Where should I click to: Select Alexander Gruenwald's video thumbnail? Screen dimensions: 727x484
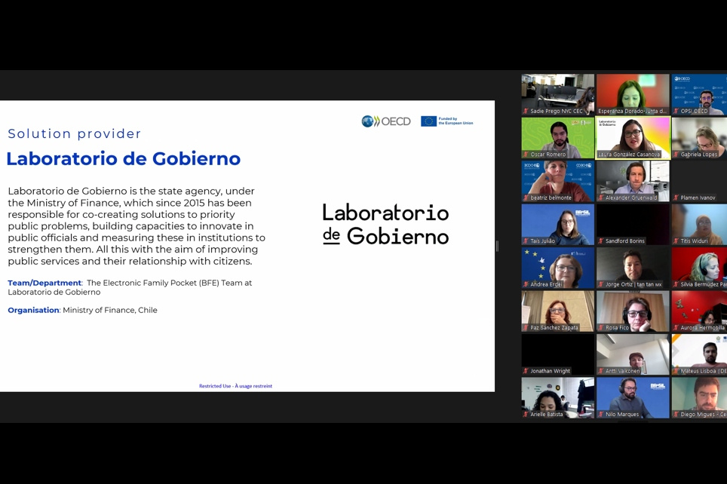(633, 181)
